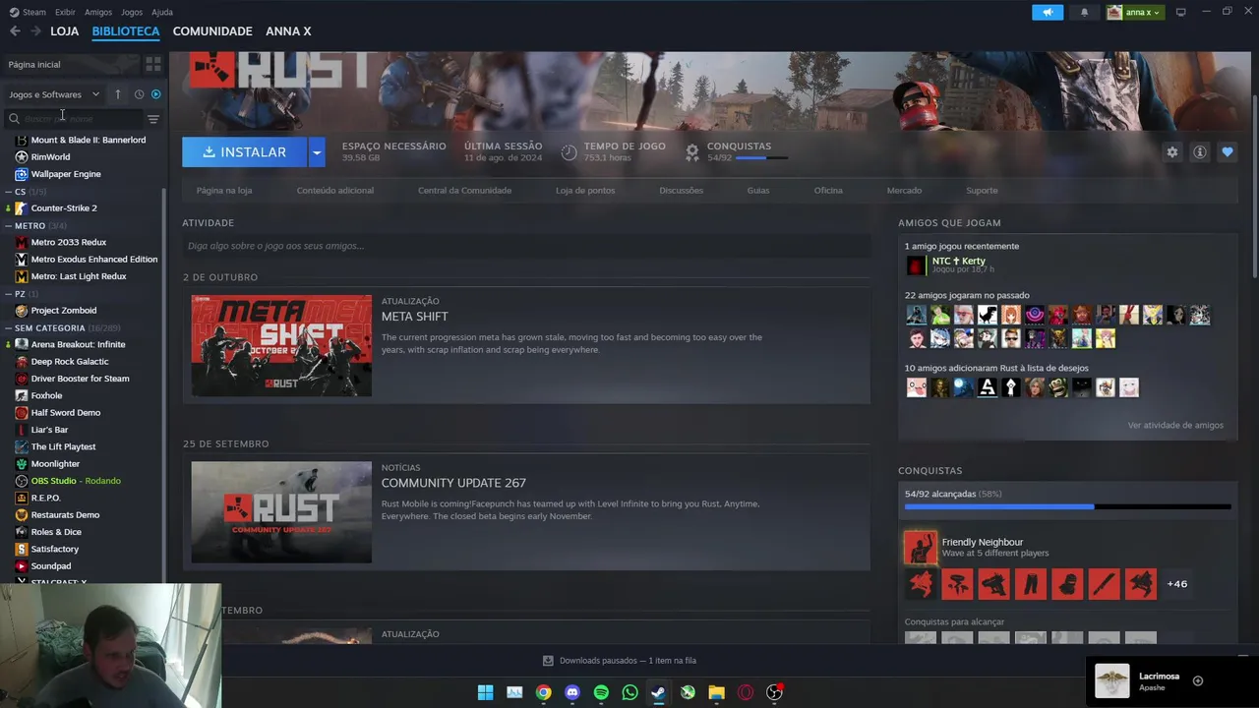This screenshot has height=708, width=1259.
Task: Collapse the PZ collection
Action: [9, 294]
